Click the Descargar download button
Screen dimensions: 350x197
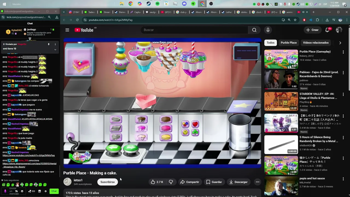[238, 182]
